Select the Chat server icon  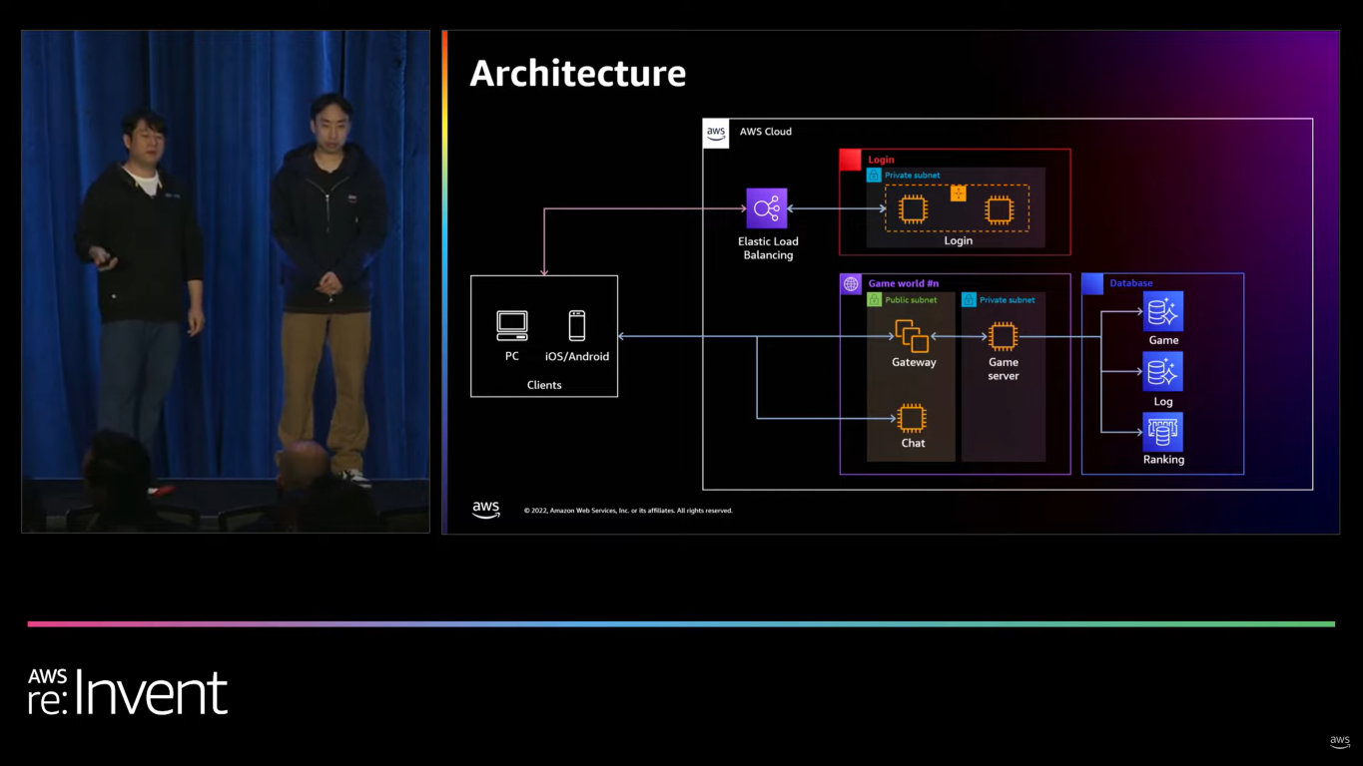click(x=912, y=420)
